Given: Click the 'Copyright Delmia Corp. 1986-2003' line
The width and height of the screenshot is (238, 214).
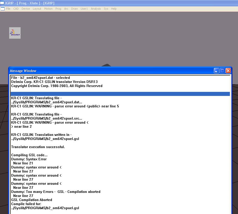Looking at the screenshot, I should (x=57, y=86).
